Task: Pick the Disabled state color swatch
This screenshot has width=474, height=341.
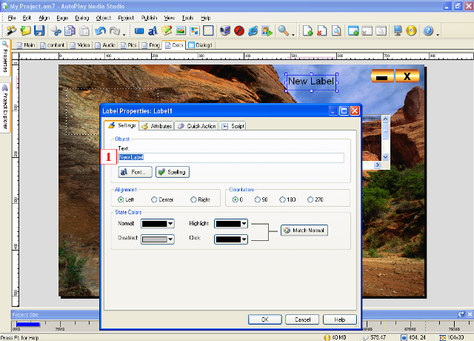Action: coord(153,239)
